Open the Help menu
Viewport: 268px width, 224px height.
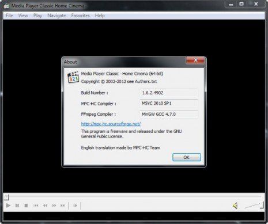click(x=100, y=16)
